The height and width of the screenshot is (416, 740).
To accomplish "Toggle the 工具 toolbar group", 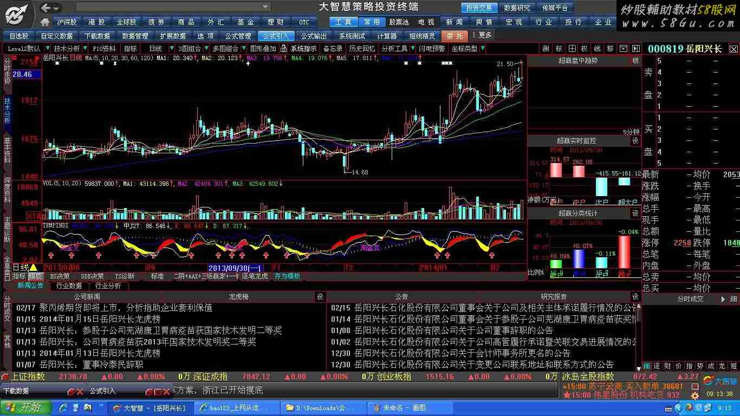I will pos(343,22).
